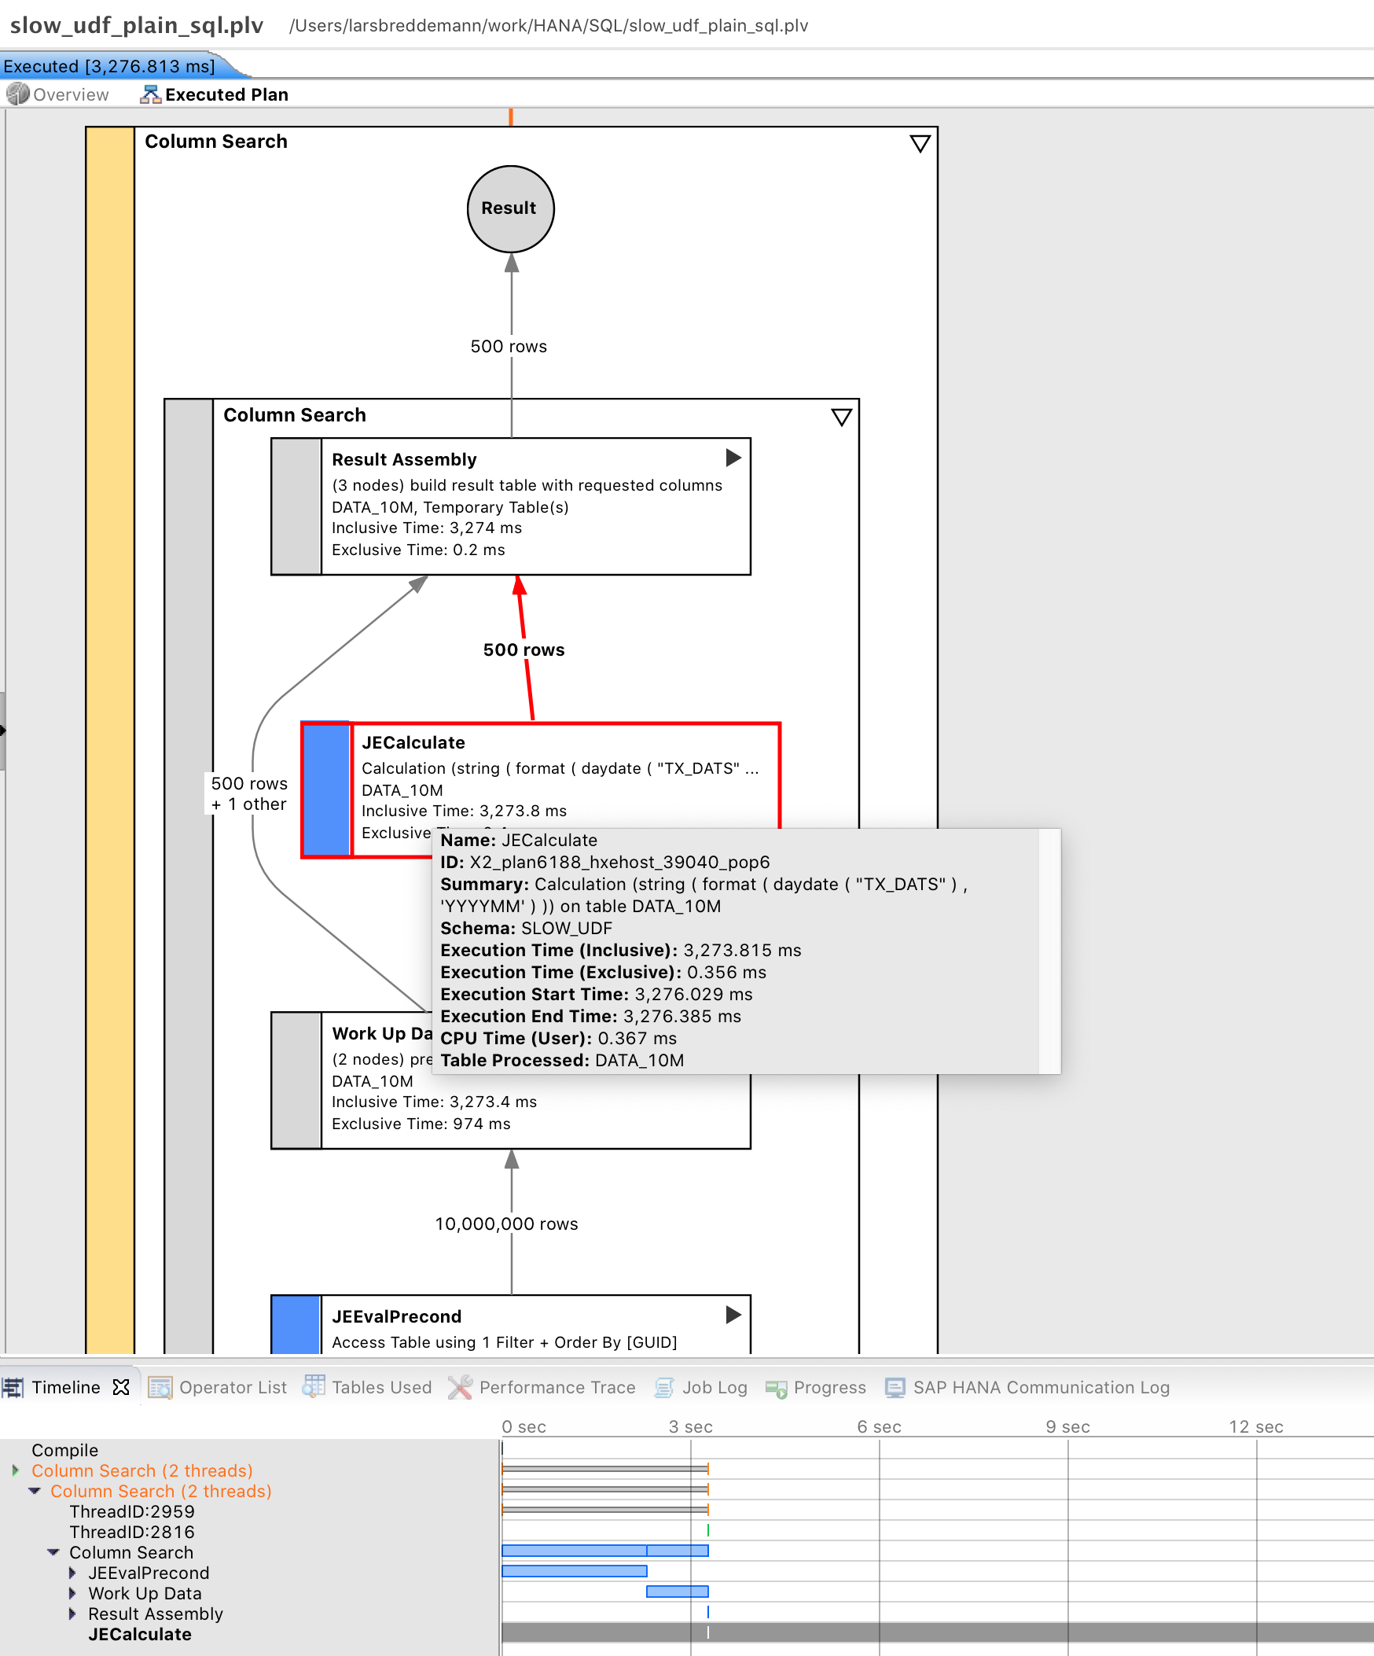This screenshot has height=1656, width=1374.
Task: Click the Timeline list icon
Action: (x=13, y=1387)
